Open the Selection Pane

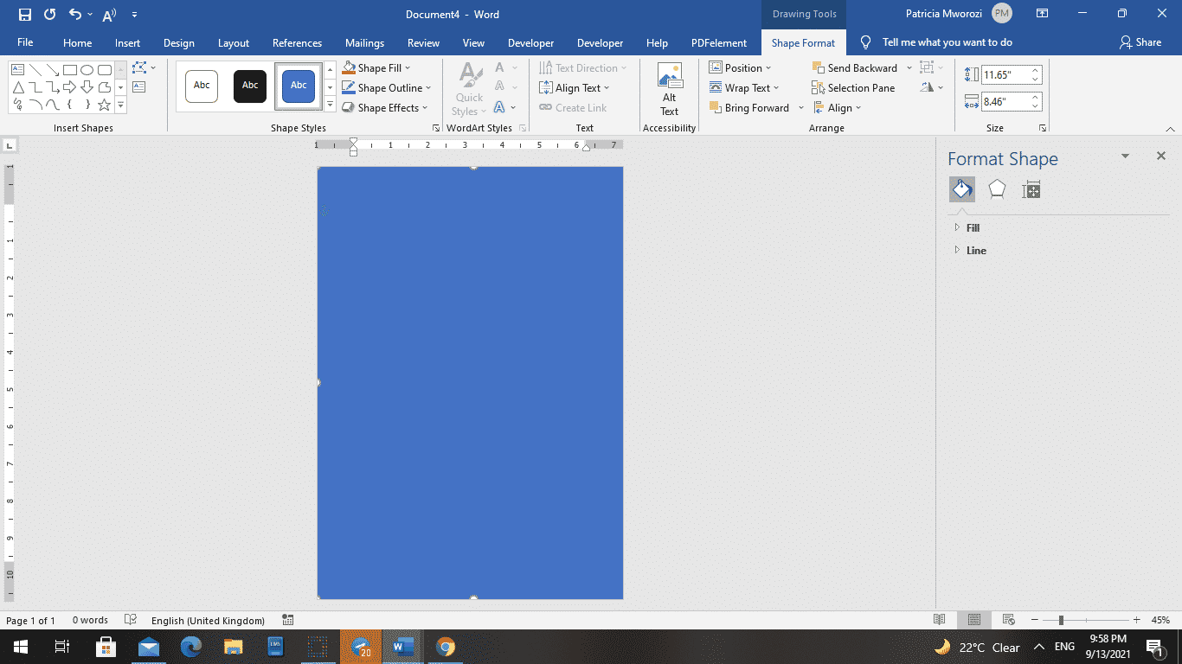coord(854,87)
